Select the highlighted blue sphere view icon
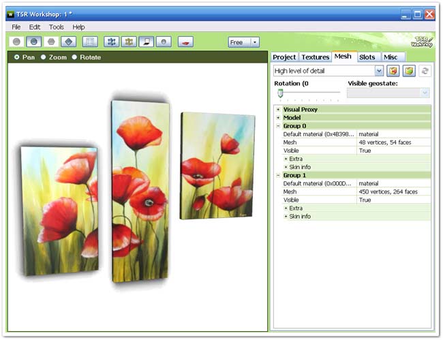The width and height of the screenshot is (443, 340). pos(33,42)
